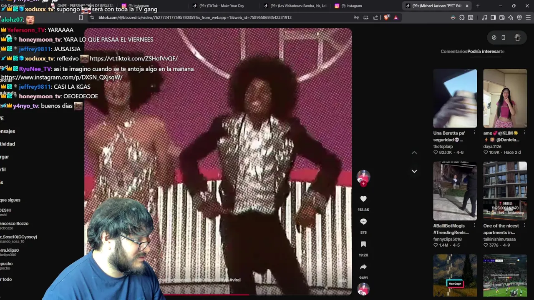Screen dimensions: 534x300
Task: Open thetoplarp profile link
Action: pos(443,147)
